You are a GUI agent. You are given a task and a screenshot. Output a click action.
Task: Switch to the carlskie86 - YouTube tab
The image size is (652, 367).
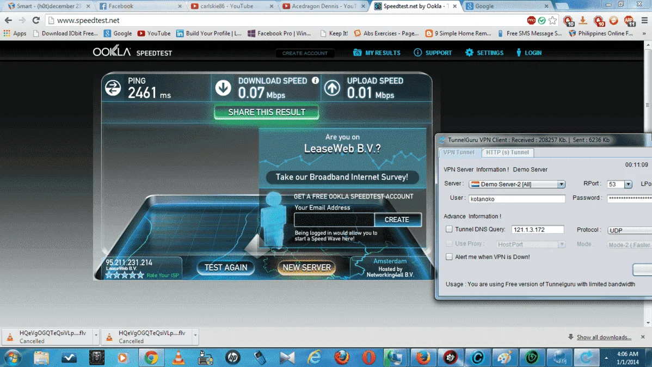tap(232, 6)
